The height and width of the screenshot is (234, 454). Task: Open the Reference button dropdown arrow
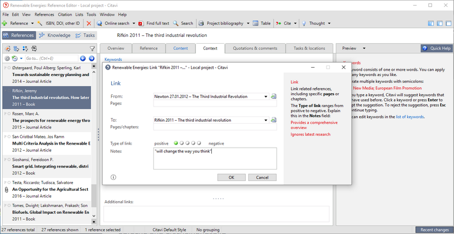32,23
